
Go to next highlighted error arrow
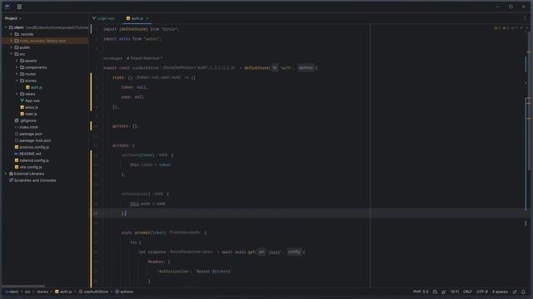click(527, 28)
